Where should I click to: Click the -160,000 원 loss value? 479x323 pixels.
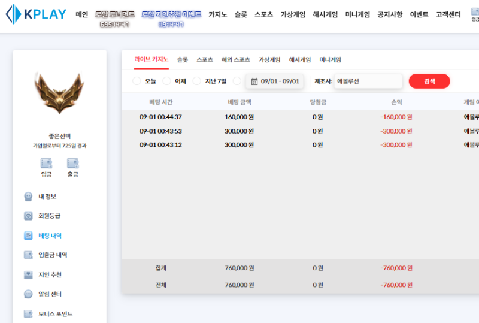point(396,117)
